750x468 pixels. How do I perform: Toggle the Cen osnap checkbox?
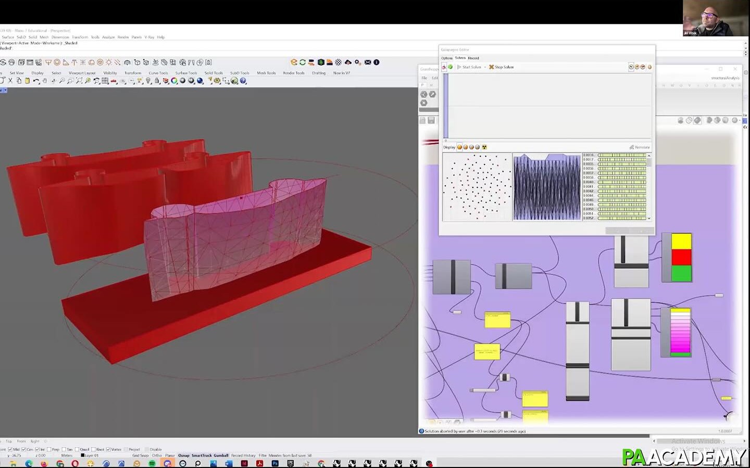24,449
